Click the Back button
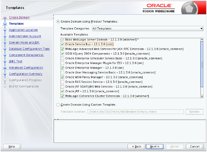Screen dimensions: 207x152 click(137, 146)
